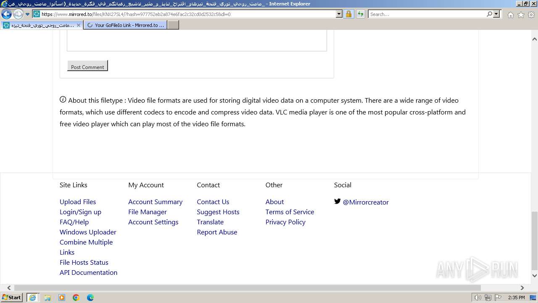This screenshot has height=303, width=538.
Task: Open FAQ/Help link
Action: coord(74,222)
